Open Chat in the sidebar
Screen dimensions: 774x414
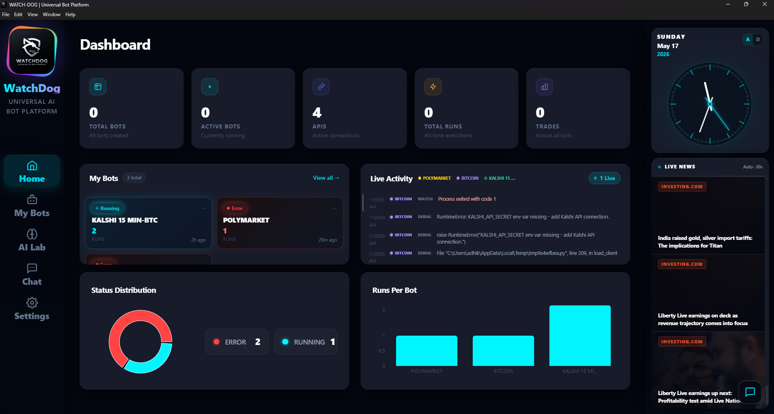(32, 275)
